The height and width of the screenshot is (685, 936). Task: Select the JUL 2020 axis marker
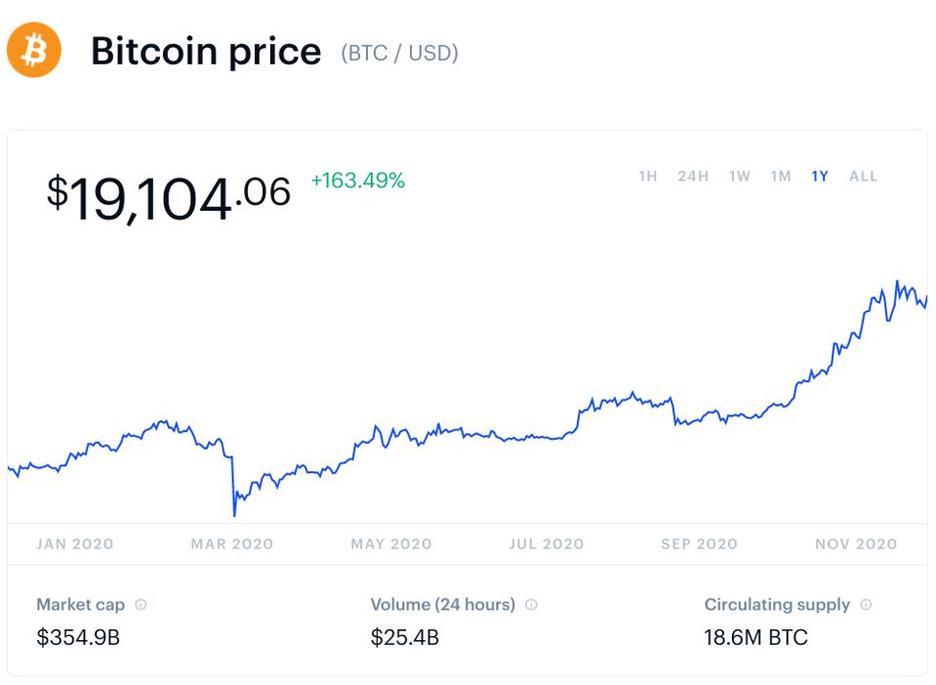click(x=547, y=544)
